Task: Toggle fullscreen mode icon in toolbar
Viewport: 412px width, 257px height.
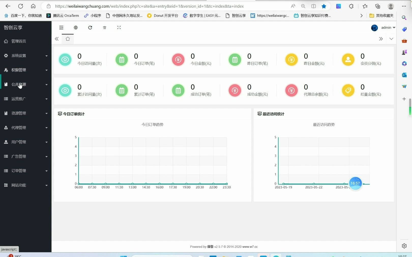Action: coord(119,27)
